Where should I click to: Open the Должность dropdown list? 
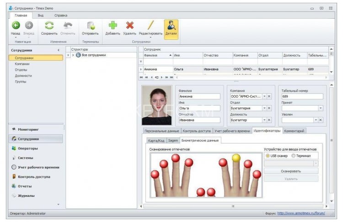pyautogui.click(x=264, y=120)
